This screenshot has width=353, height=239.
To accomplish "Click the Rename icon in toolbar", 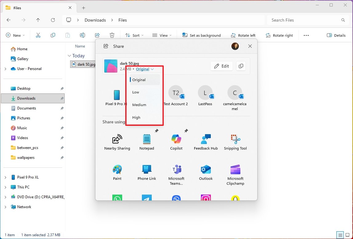I will [x=82, y=35].
